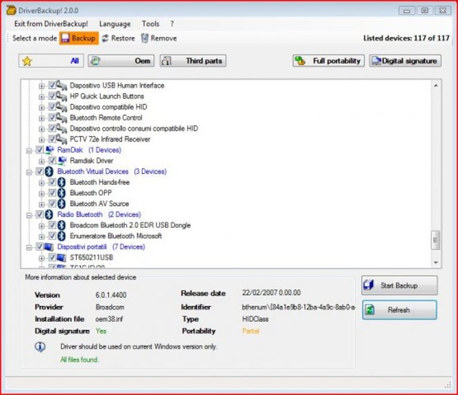Viewport: 458px width, 395px height.
Task: Open the Language menu
Action: pos(115,24)
